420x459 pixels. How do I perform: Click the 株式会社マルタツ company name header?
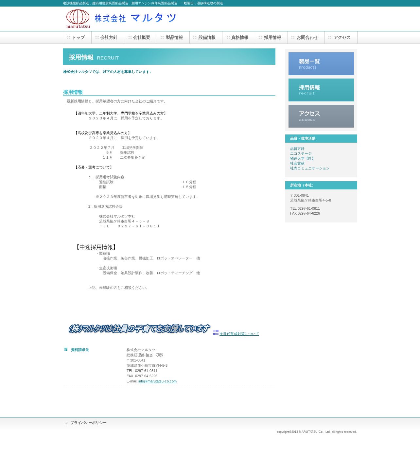[x=135, y=18]
